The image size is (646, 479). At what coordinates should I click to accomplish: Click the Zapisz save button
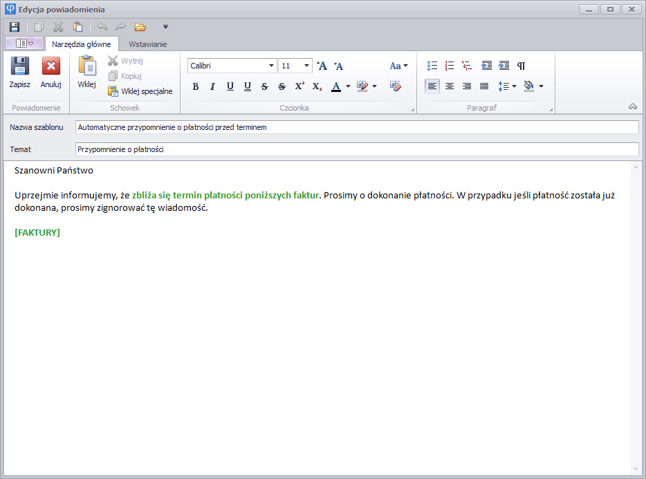[x=19, y=73]
